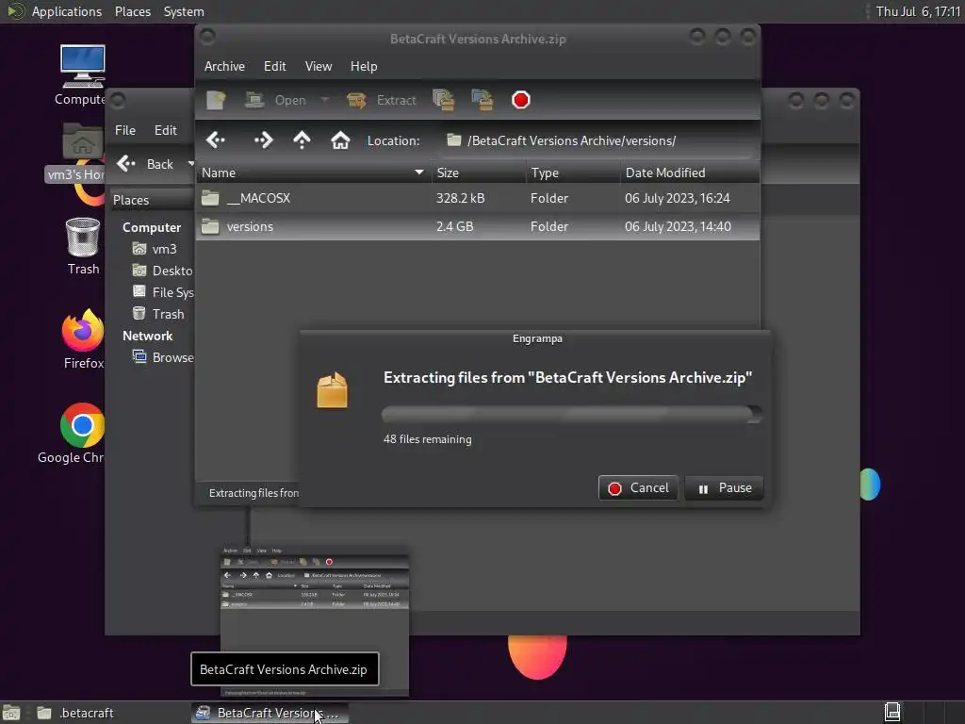Viewport: 965px width, 724px height.
Task: Click the new archive toolbar icon
Action: pyautogui.click(x=216, y=100)
